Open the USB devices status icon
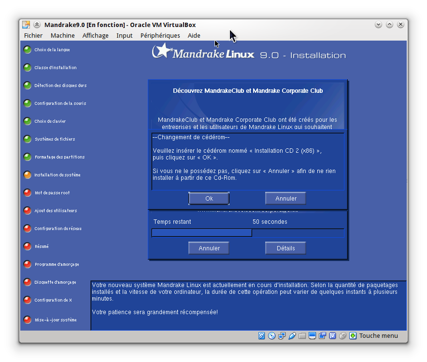 pyautogui.click(x=292, y=336)
